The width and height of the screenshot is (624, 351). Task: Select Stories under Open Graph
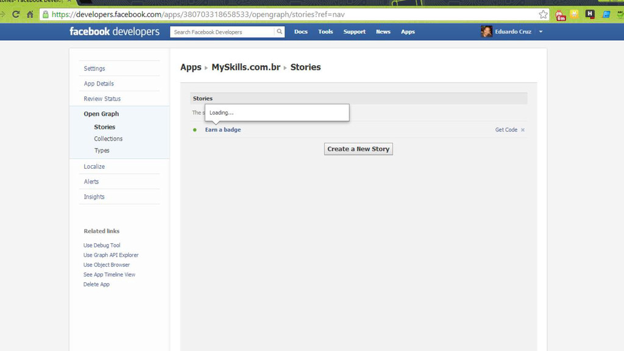click(x=105, y=127)
